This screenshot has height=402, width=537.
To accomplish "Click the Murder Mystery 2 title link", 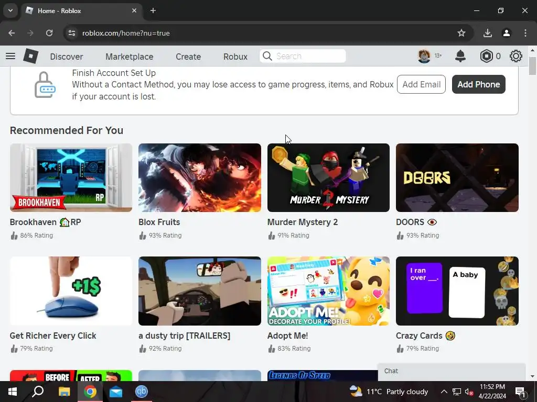I will coord(303,222).
